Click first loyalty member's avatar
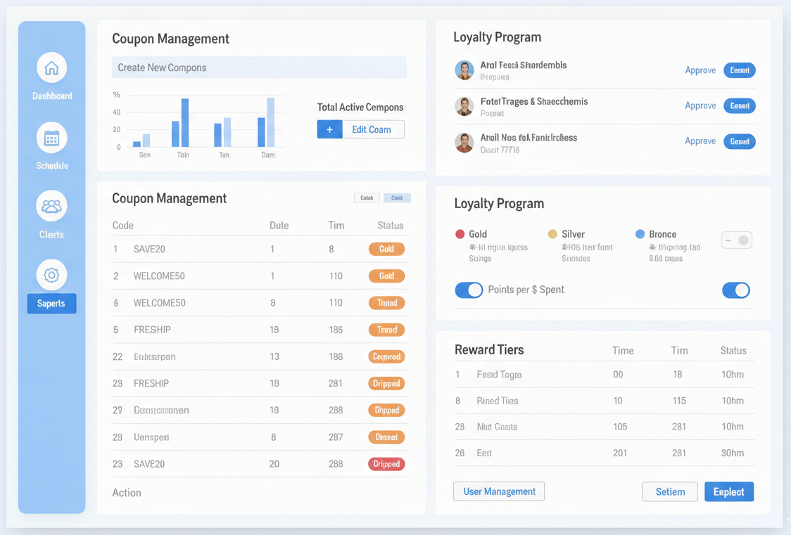The image size is (791, 535). click(464, 70)
